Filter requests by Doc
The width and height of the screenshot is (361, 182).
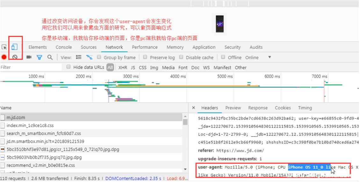click(195, 67)
